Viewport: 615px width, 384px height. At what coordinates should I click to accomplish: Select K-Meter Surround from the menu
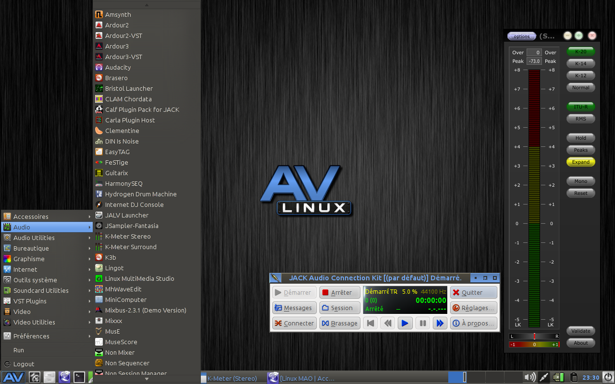coord(147,247)
